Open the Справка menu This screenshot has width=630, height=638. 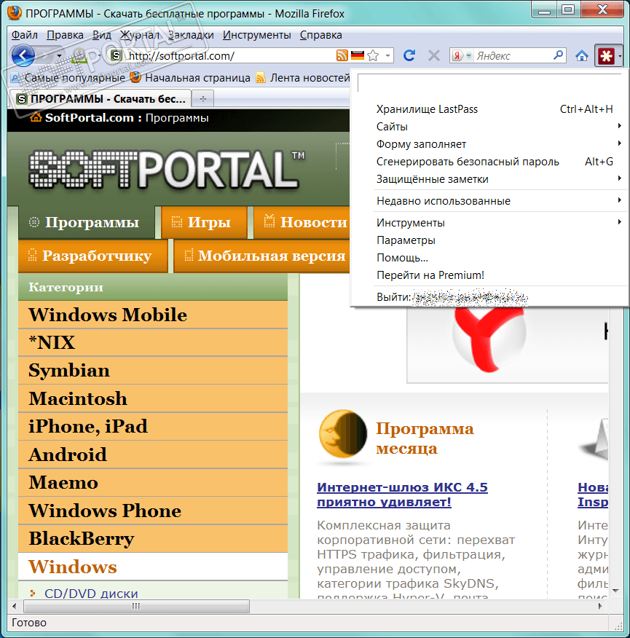pyautogui.click(x=320, y=35)
